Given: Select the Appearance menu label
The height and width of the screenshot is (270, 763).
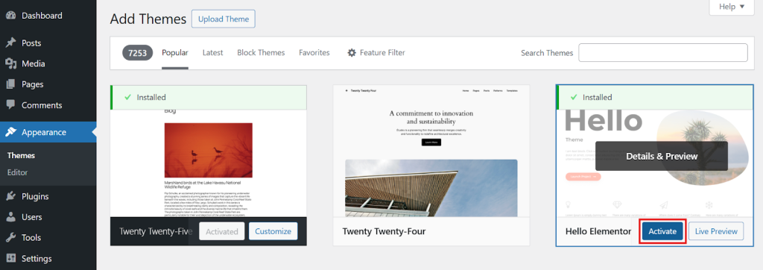Looking at the screenshot, I should [44, 132].
